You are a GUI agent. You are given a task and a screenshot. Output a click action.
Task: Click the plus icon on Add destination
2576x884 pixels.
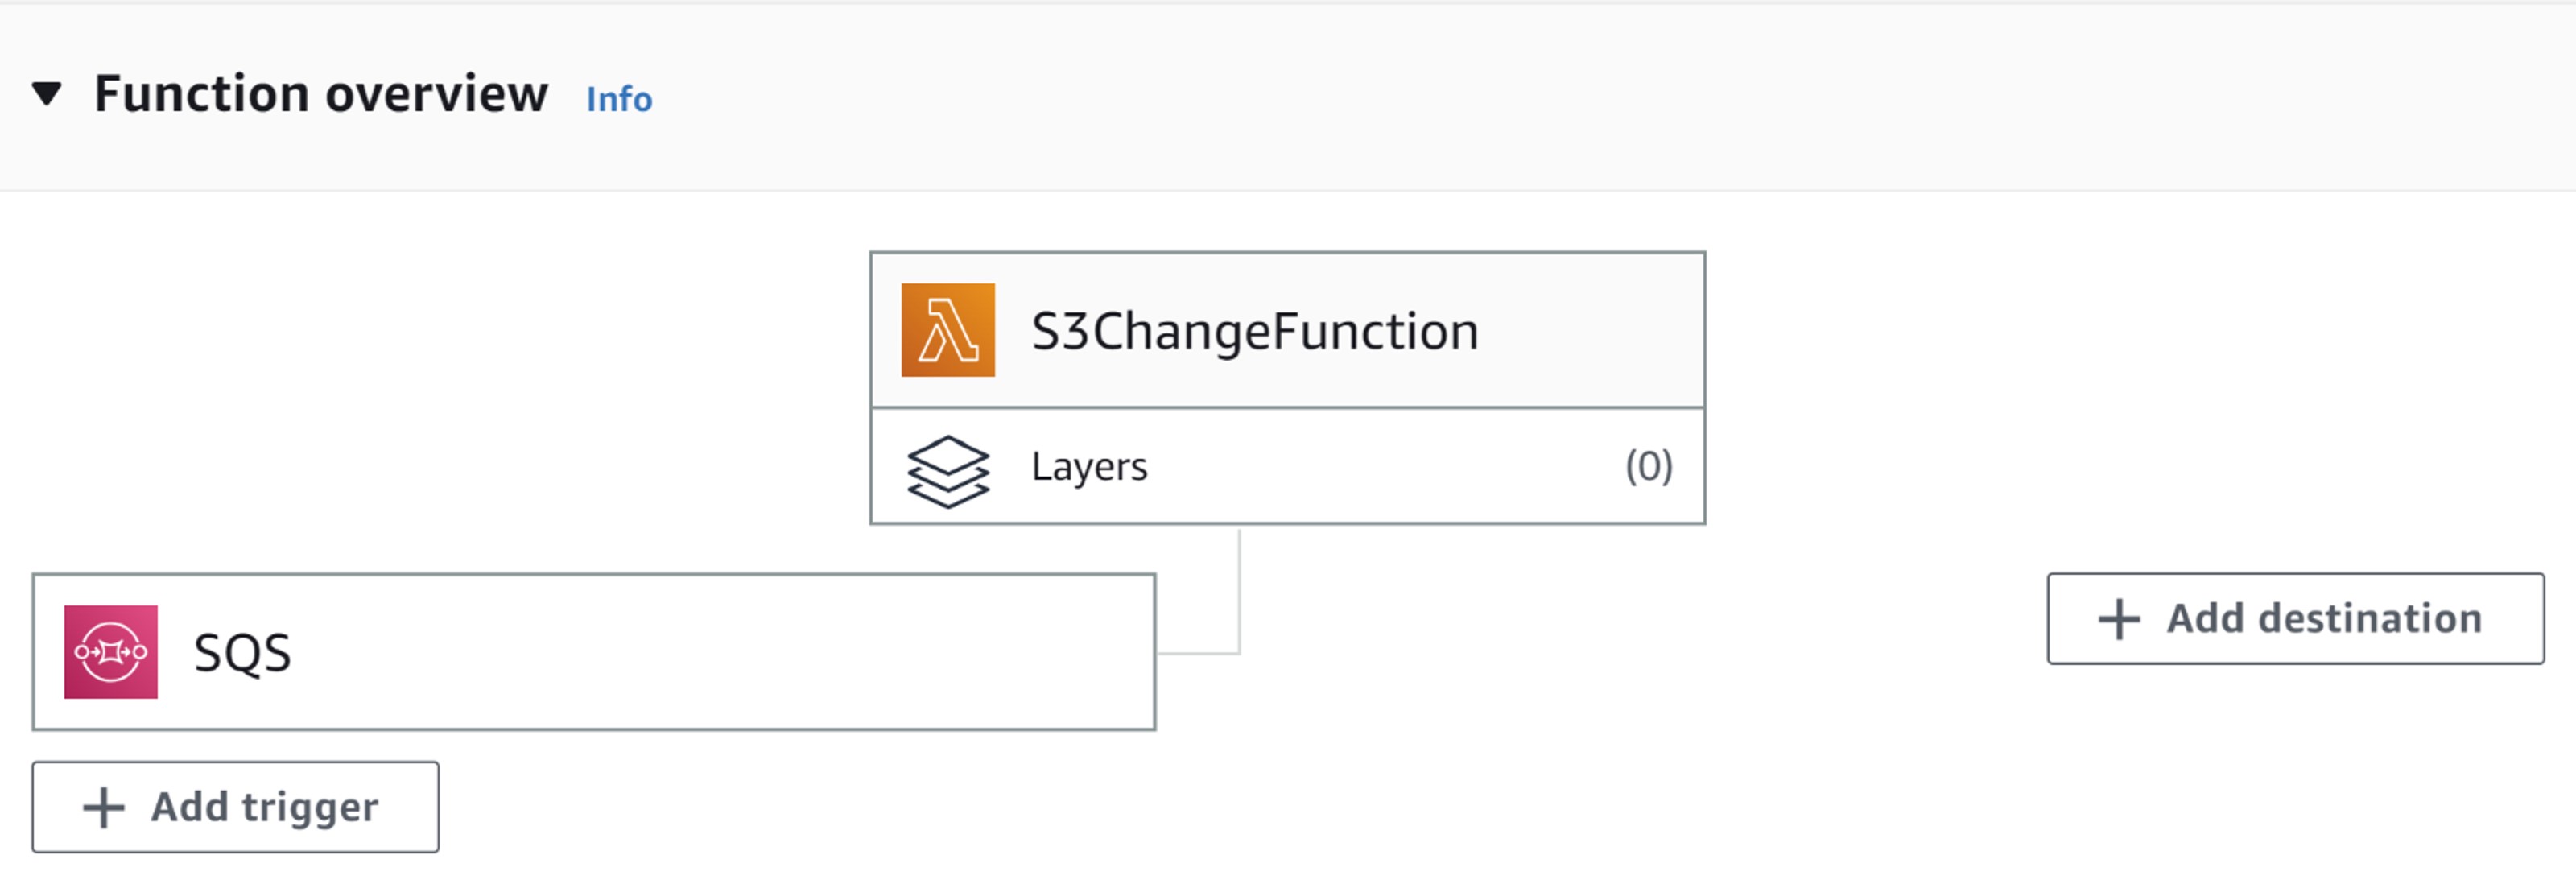tap(2118, 619)
